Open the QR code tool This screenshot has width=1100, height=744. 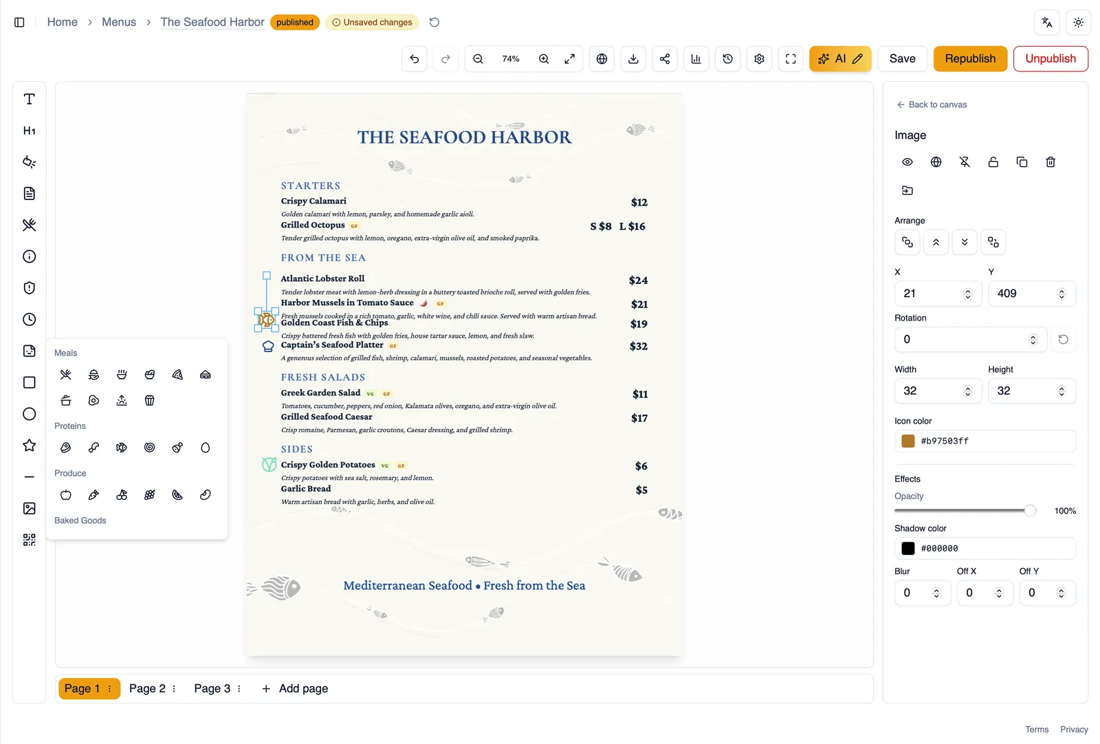coord(29,540)
